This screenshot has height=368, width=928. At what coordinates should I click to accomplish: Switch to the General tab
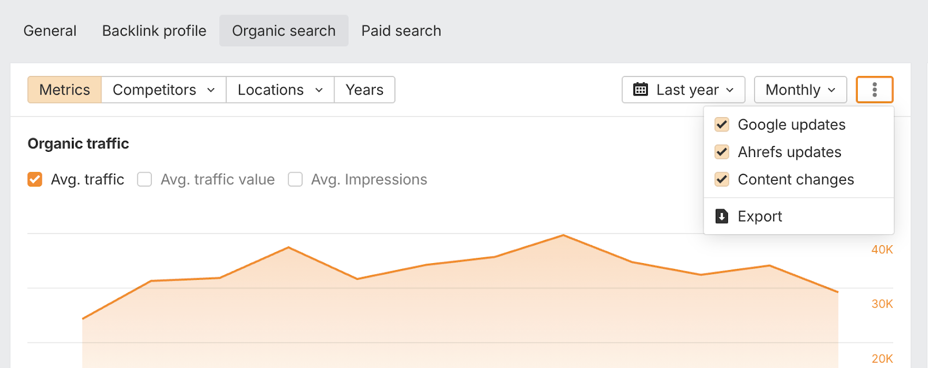tap(50, 31)
